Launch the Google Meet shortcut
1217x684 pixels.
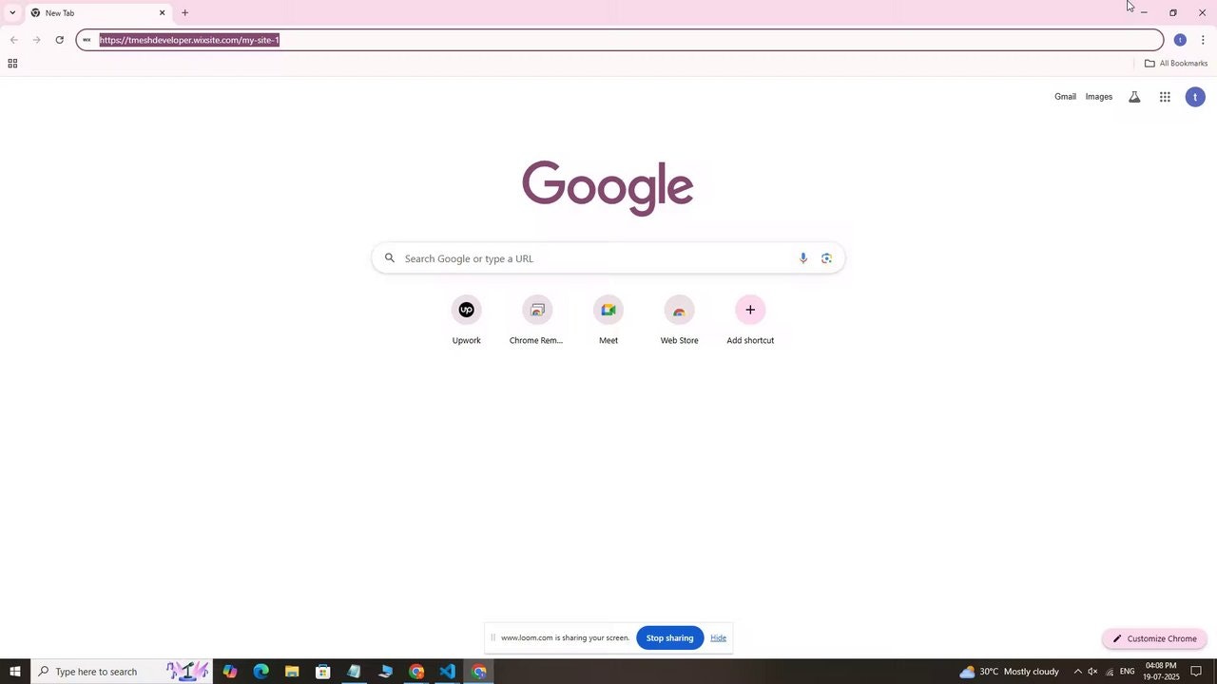608,310
